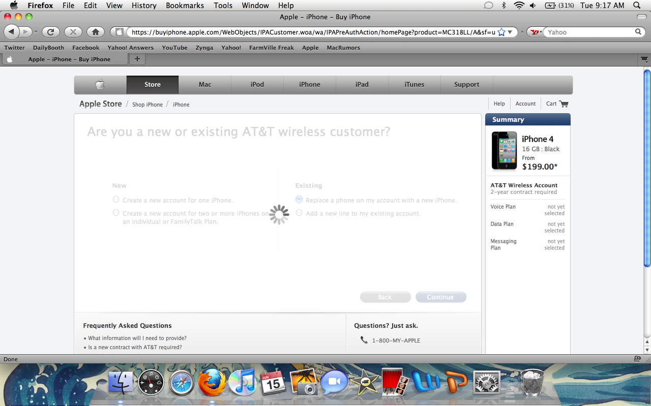Launch Safari from the dock

(182, 382)
